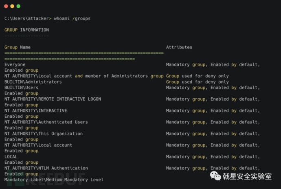Click 'NT AUTHORITY\This Organization' entry
Viewport: 281px width, 189px height.
(44, 134)
